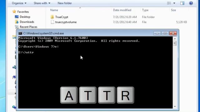Click the cmd.exe window title text

click(x=43, y=33)
